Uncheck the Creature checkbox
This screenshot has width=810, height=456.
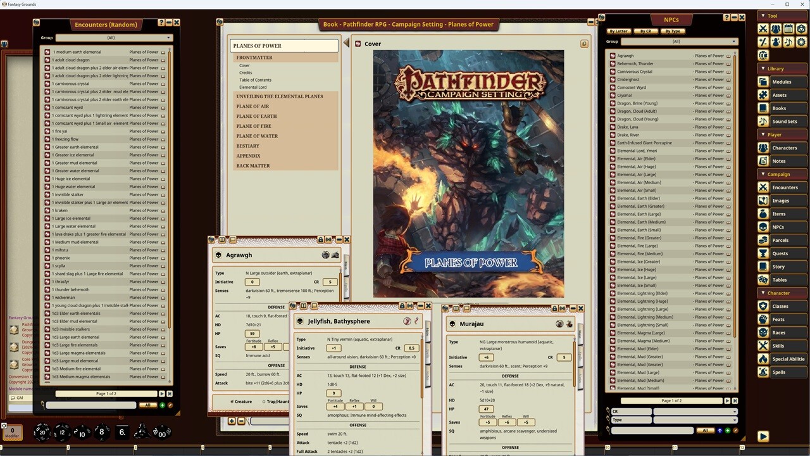232,402
